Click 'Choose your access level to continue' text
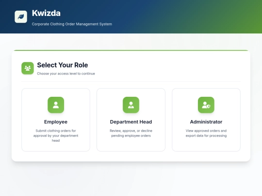 click(x=66, y=74)
